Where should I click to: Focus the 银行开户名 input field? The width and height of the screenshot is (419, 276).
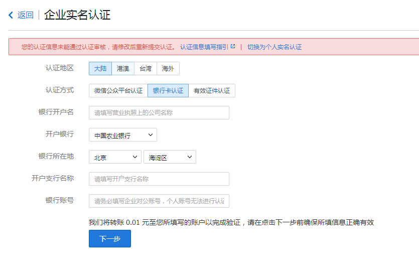coord(159,113)
